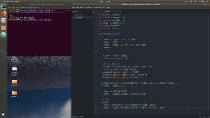
Task: Open Terminal window Edit menu
Action: click(13, 8)
